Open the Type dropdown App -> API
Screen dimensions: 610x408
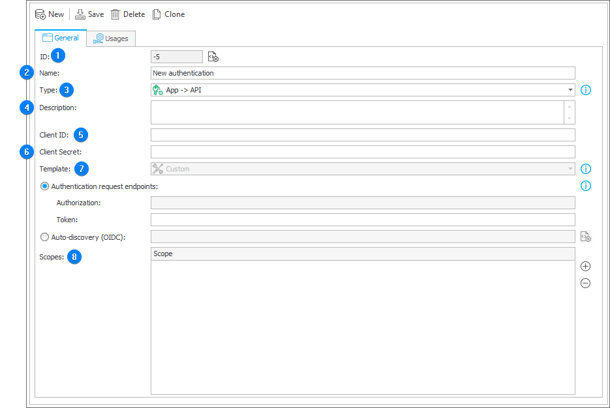click(363, 90)
